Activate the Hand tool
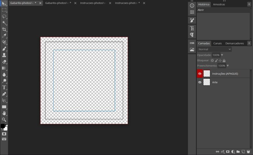Screen dimensions: 253x155 pyautogui.click(x=4, y=113)
